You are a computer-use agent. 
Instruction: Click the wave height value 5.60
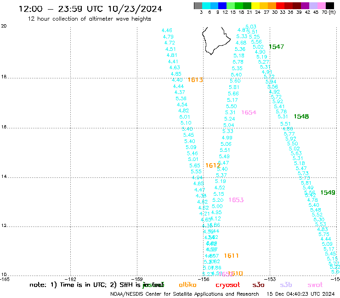(x=235, y=81)
